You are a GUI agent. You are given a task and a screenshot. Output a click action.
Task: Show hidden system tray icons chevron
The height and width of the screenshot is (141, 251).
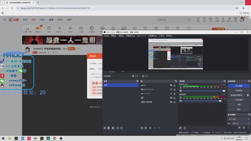click(x=222, y=138)
